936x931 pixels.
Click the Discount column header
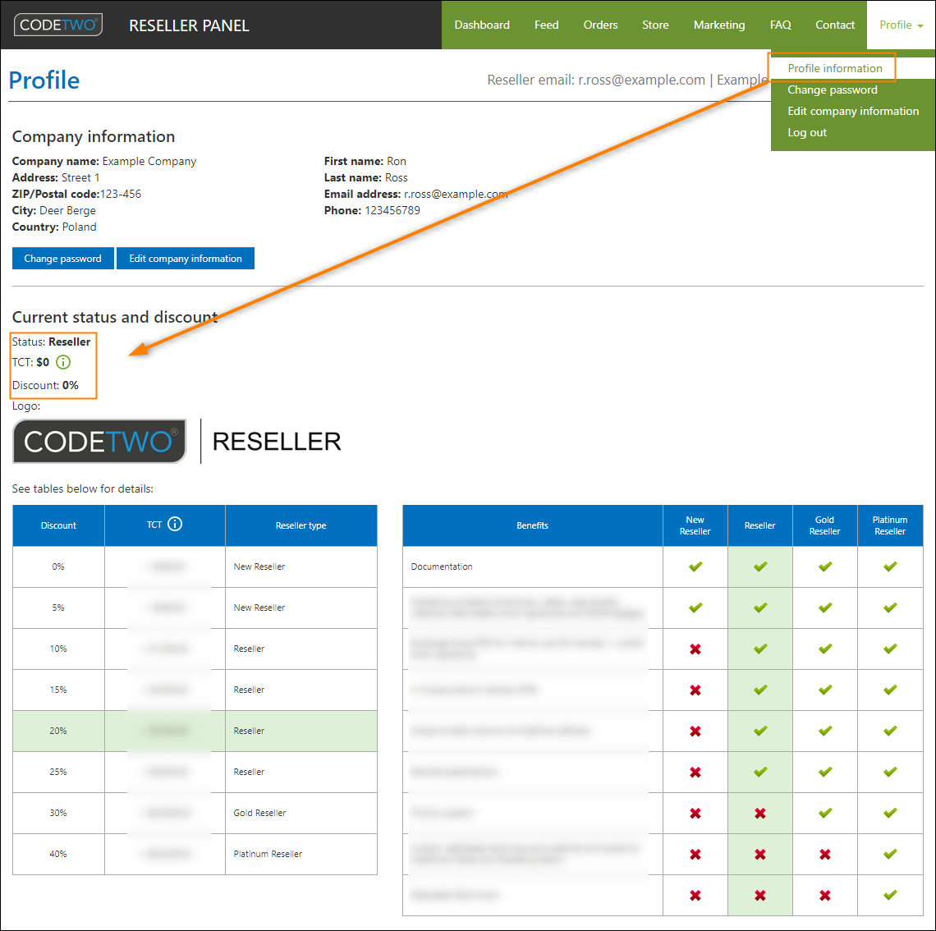58,525
